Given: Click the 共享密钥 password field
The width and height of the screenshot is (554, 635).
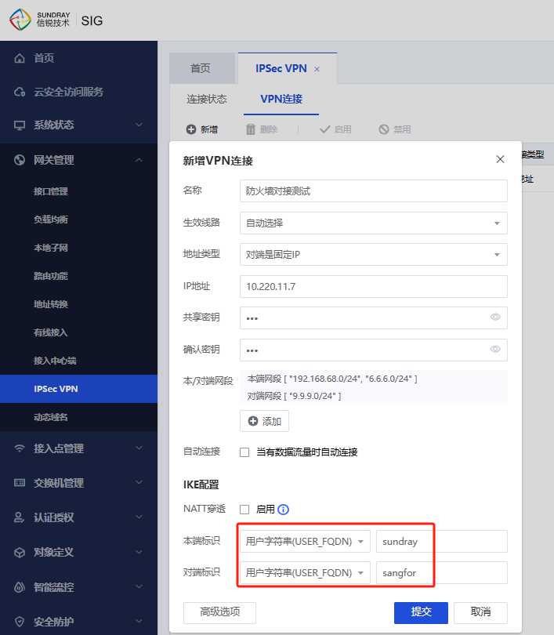Looking at the screenshot, I should point(374,318).
